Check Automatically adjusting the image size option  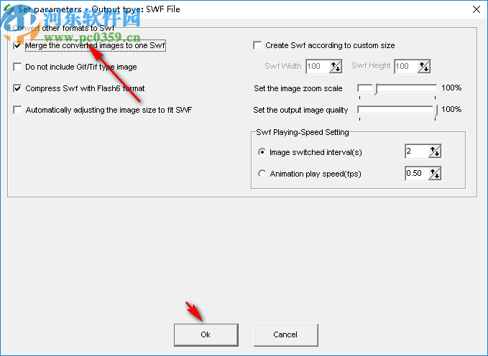pyautogui.click(x=17, y=110)
